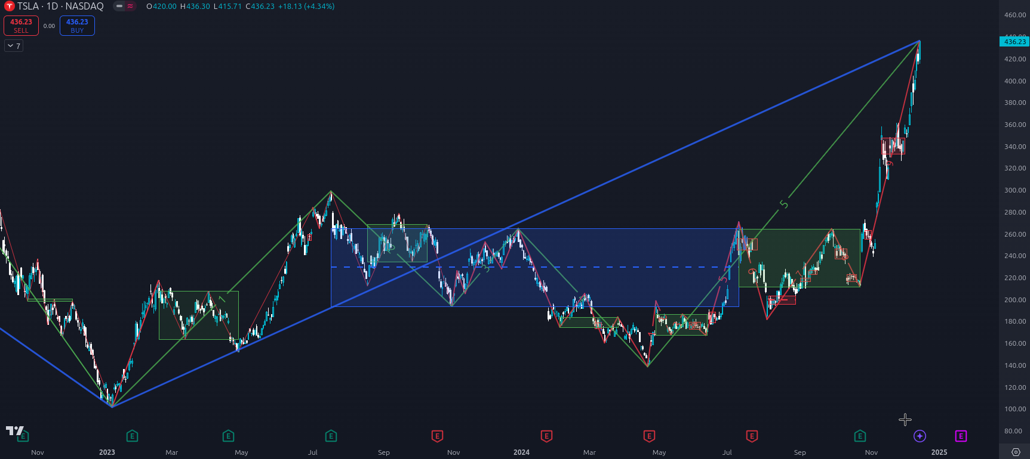The width and height of the screenshot is (1030, 459).
Task: Open red earnings marker before Nov 2023
Action: point(437,436)
